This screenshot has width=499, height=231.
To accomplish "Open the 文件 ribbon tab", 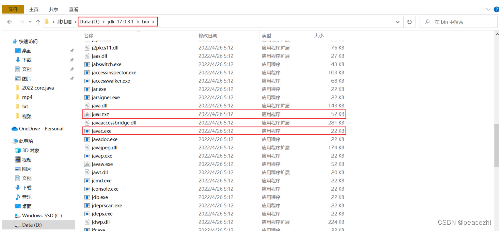I will pos(13,9).
